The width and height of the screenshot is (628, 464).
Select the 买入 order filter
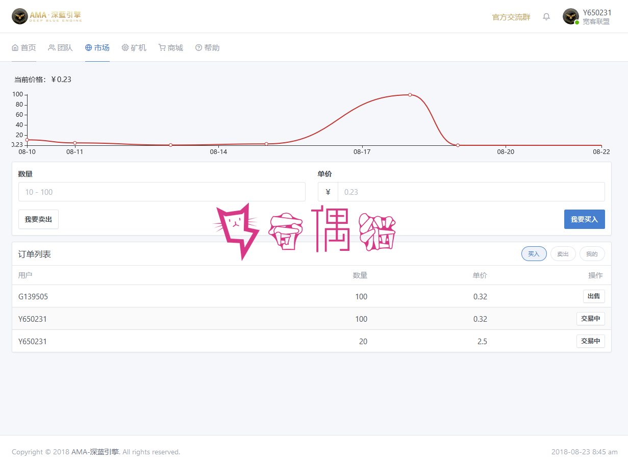tap(534, 253)
